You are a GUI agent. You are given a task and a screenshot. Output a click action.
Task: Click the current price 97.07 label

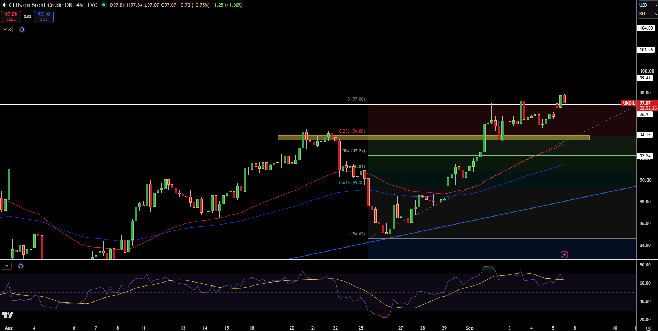pos(645,103)
